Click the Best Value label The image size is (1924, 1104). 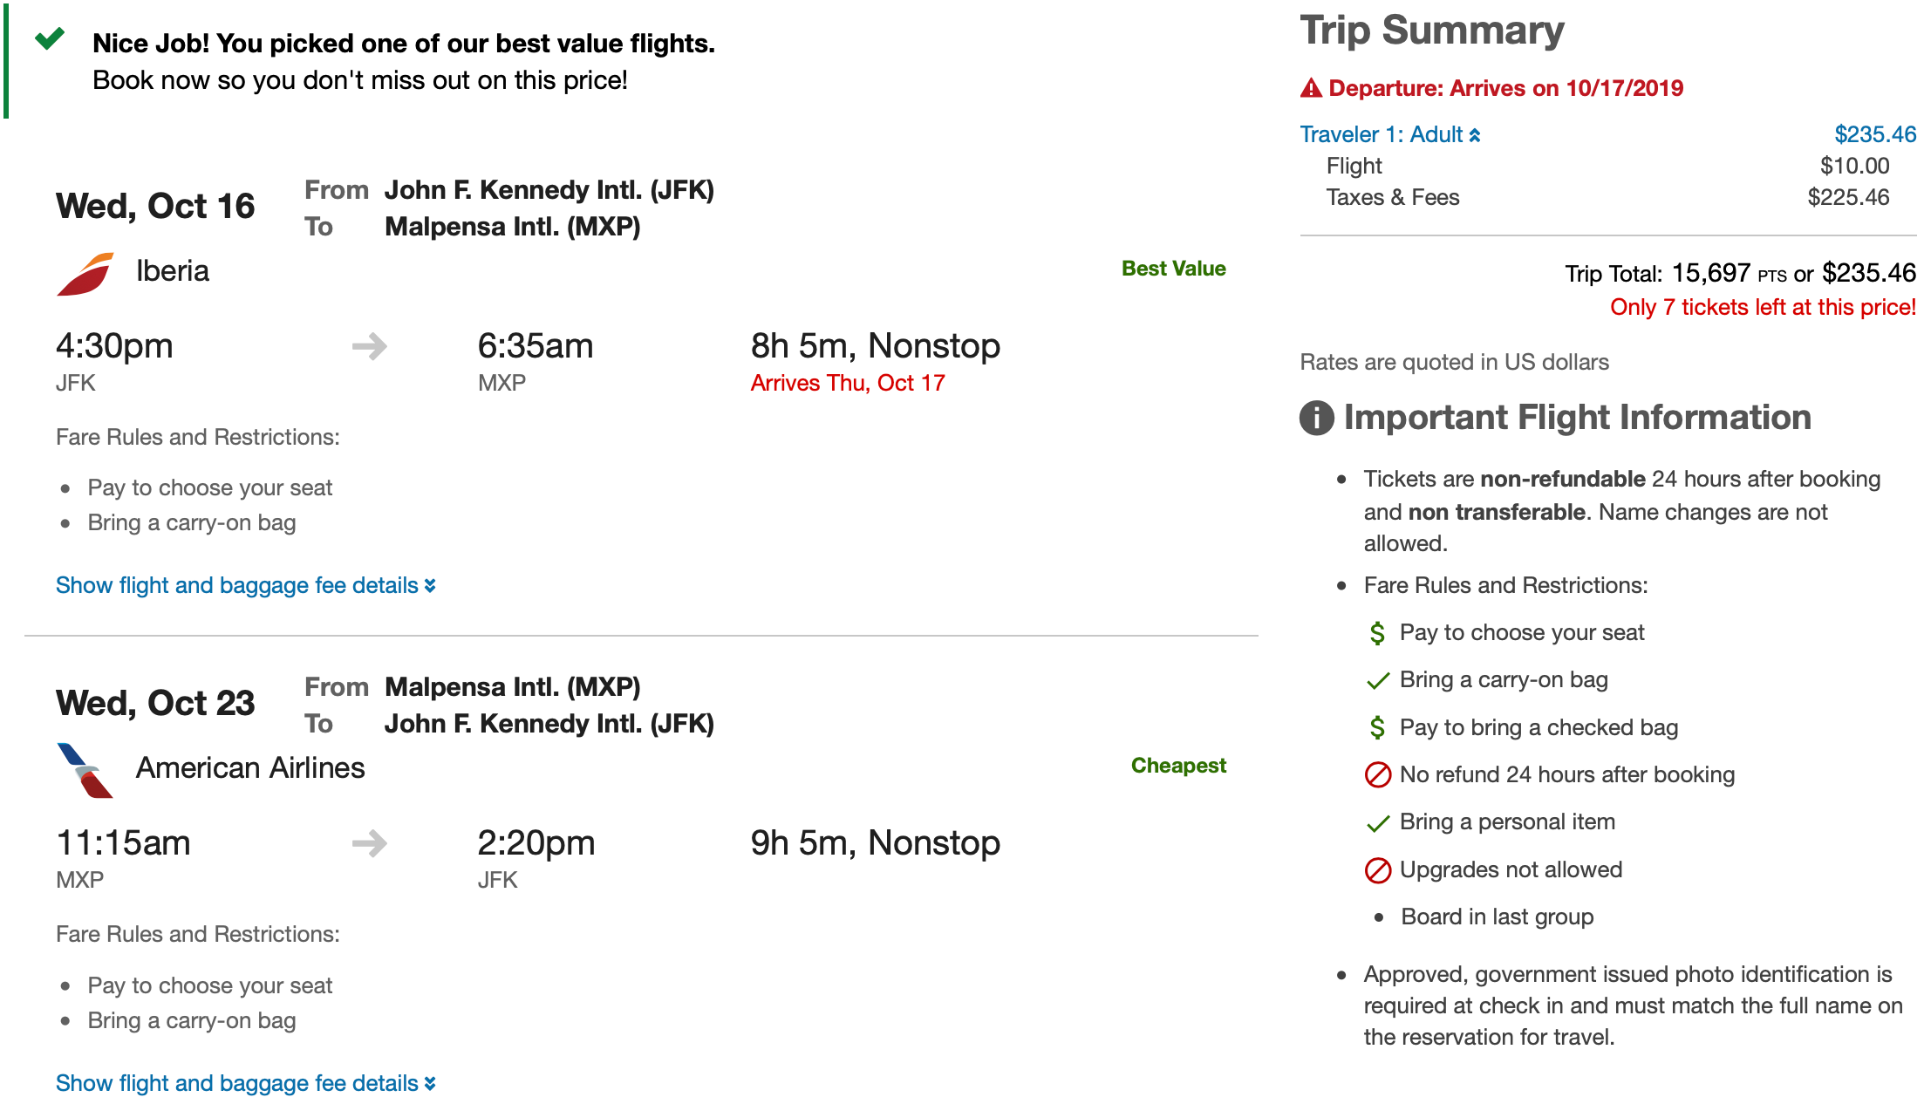(1173, 269)
